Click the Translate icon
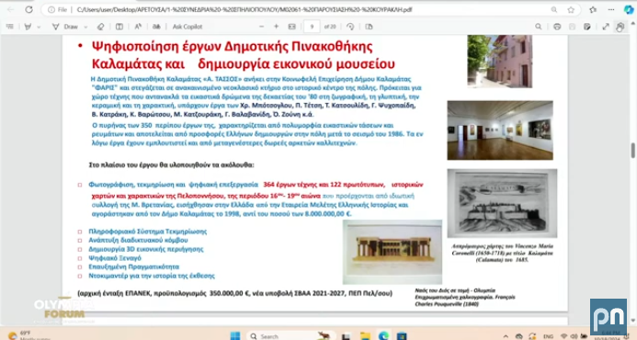 click(156, 27)
